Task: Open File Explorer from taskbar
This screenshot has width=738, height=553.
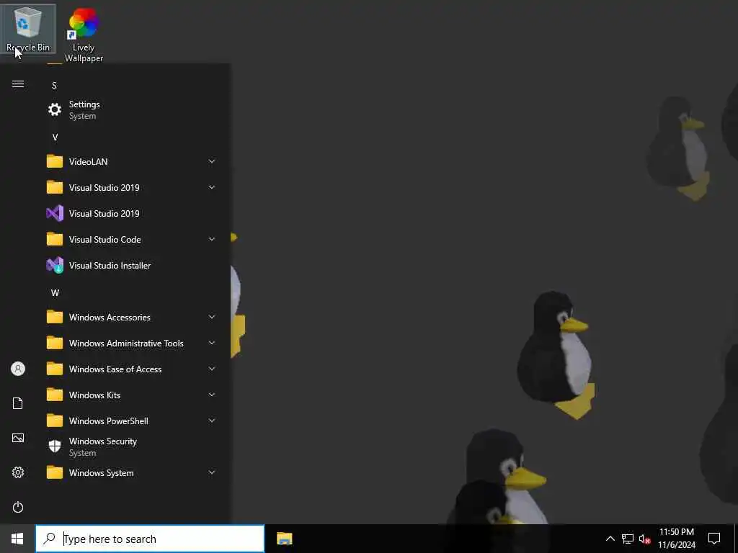Action: [x=284, y=539]
